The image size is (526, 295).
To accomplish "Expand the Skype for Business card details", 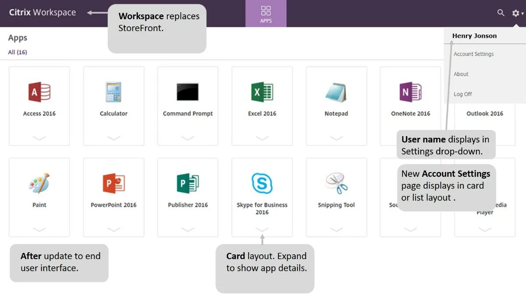I will click(x=262, y=229).
